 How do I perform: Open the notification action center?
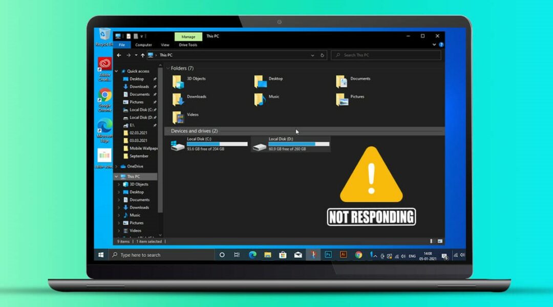445,256
